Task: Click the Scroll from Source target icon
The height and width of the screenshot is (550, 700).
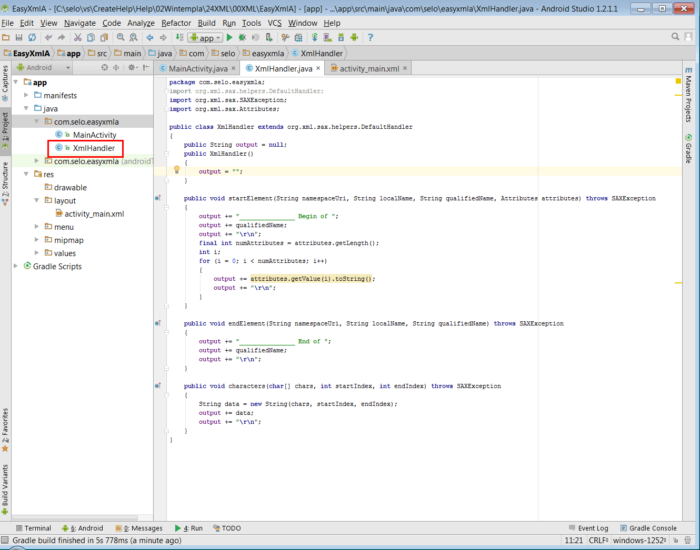Action: pos(104,67)
